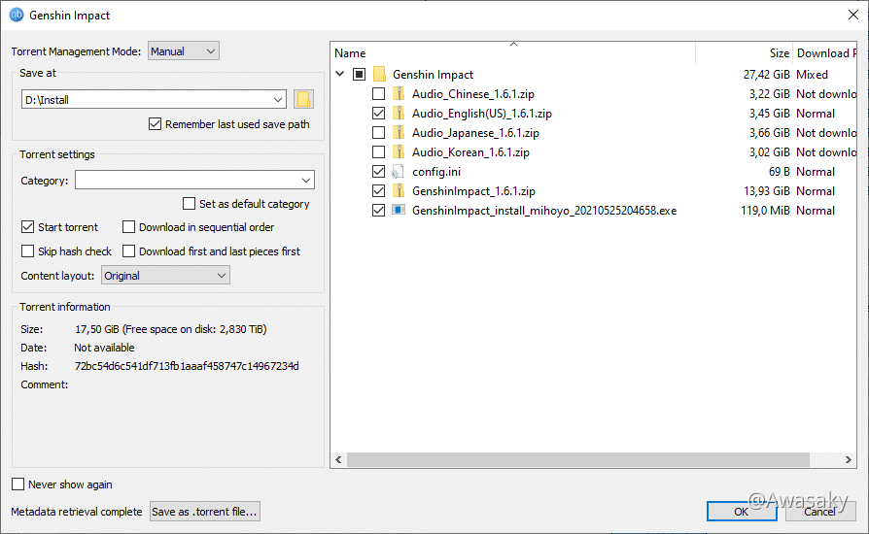
Task: Click the Metadata retrieval complete status text
Action: [x=77, y=512]
